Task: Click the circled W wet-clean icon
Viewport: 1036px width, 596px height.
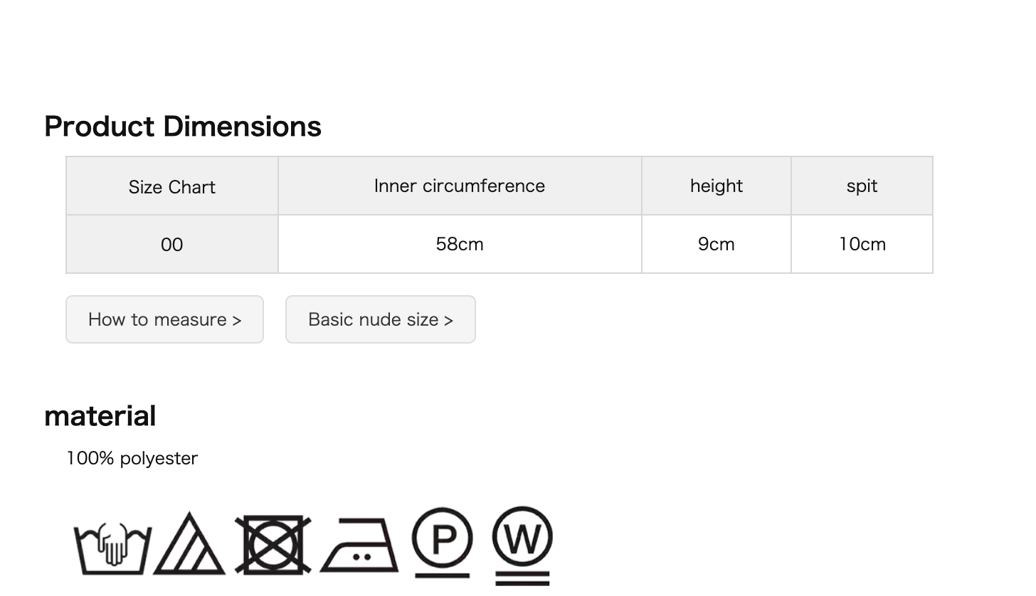Action: point(522,546)
